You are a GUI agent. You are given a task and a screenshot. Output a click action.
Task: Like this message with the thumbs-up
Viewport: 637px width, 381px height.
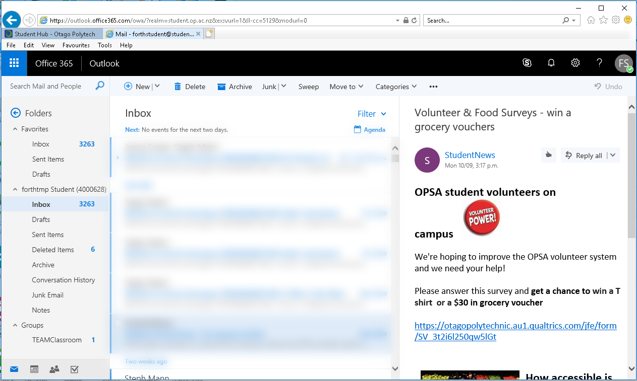(x=548, y=155)
